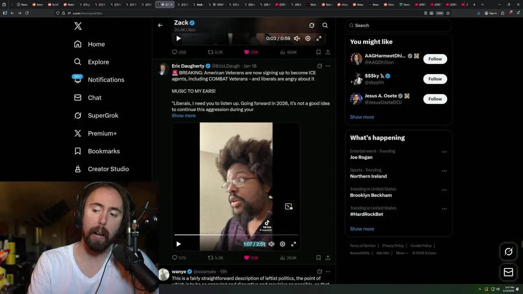Click the X logo in the sidebar

tap(78, 26)
